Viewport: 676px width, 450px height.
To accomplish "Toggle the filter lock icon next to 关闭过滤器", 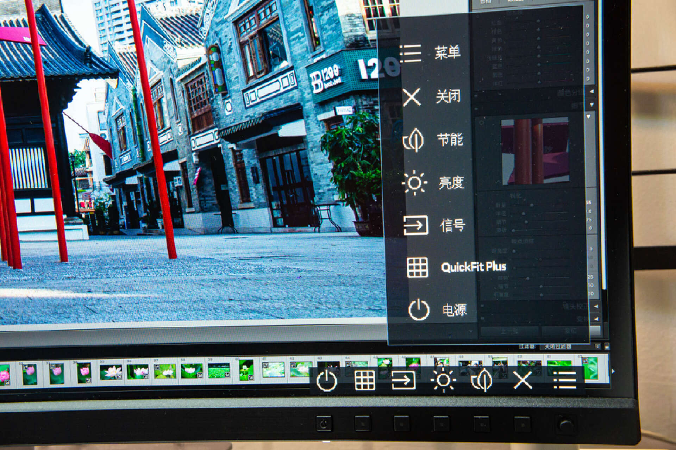I will coord(597,346).
